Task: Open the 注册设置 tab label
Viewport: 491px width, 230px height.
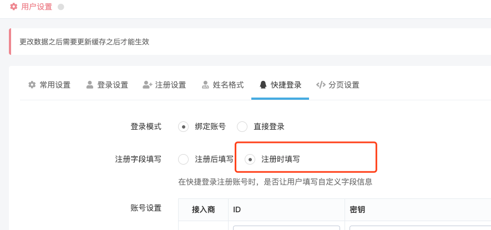Action: coord(171,85)
